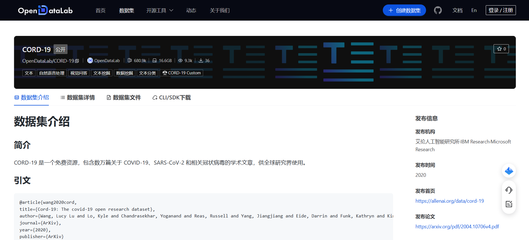This screenshot has width=529, height=240.
Task: Click the OpenDataLab logo
Action: (x=45, y=10)
